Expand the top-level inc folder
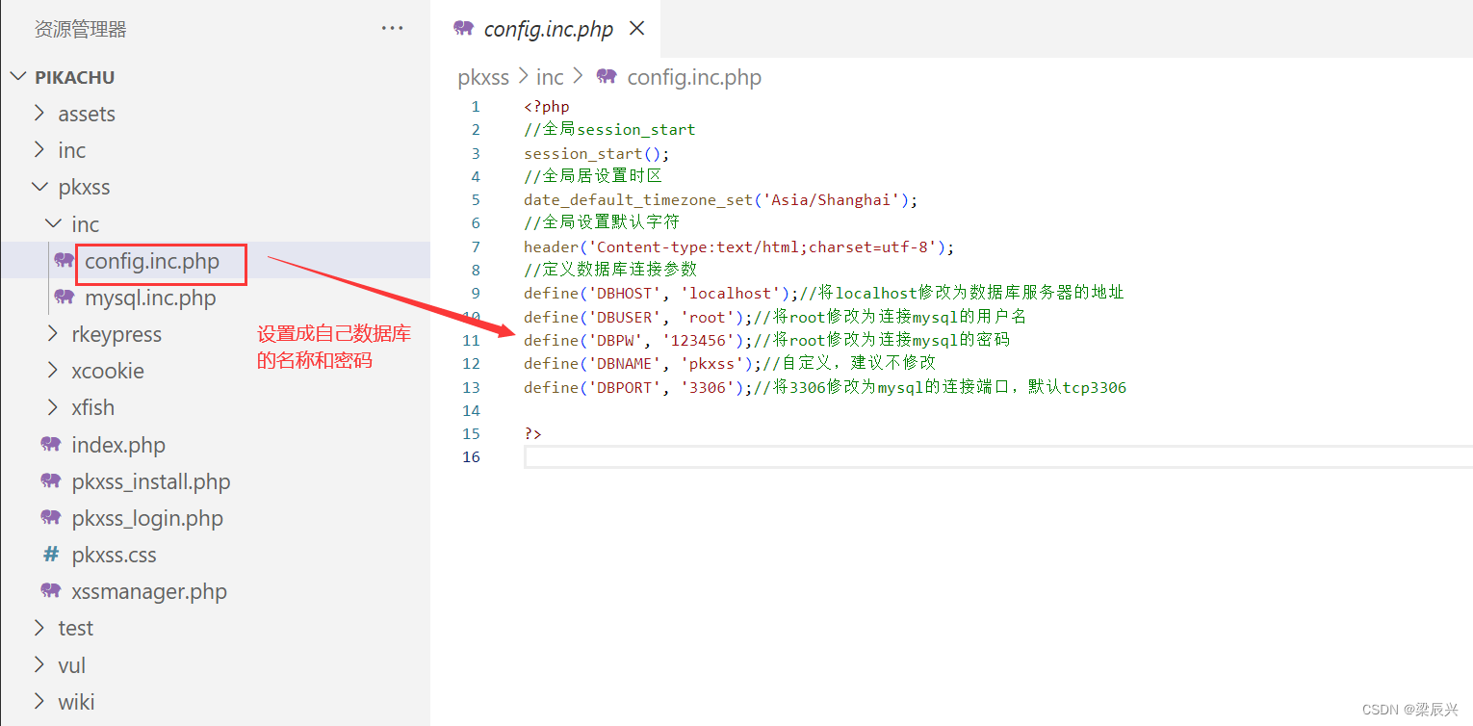Image resolution: width=1473 pixels, height=726 pixels. 39,150
